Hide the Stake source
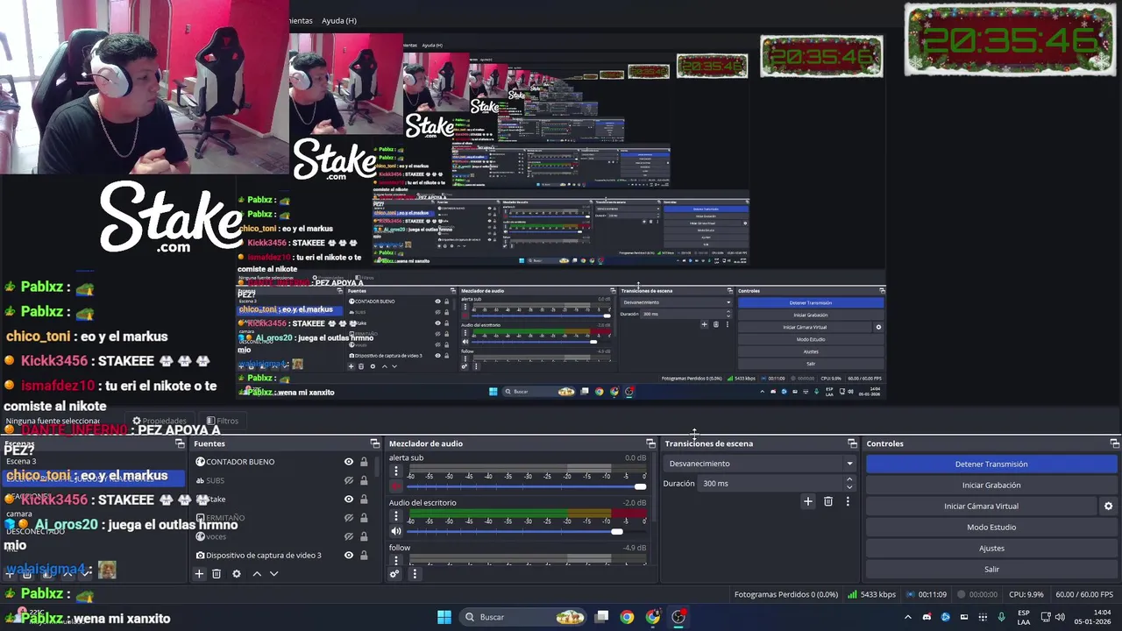 tap(349, 499)
